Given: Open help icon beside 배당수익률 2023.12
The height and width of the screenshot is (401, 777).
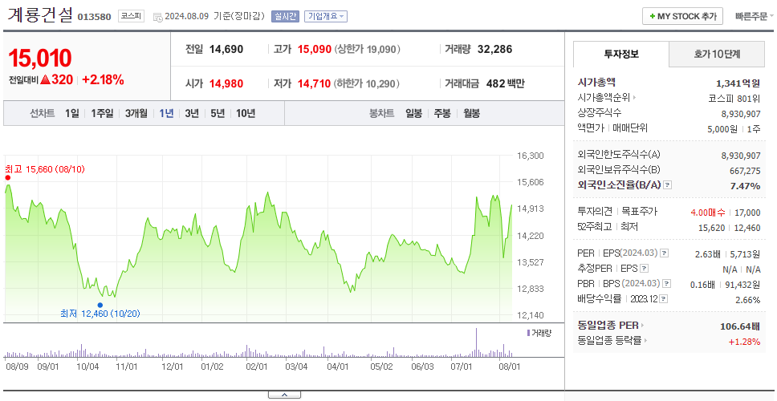Looking at the screenshot, I should coord(664,299).
